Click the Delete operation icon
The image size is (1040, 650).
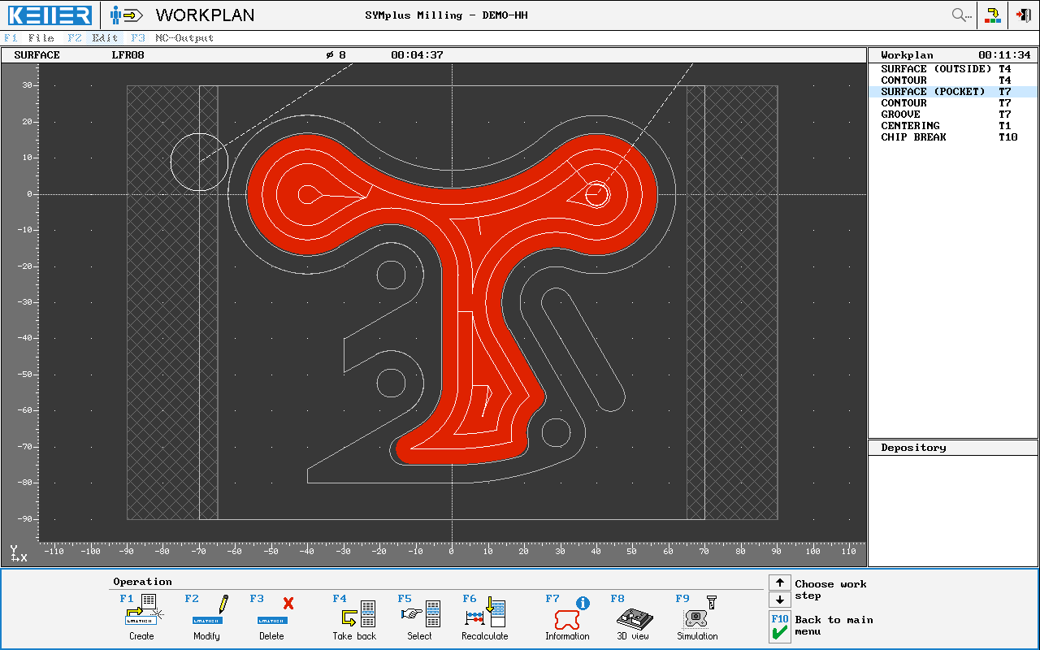(272, 611)
